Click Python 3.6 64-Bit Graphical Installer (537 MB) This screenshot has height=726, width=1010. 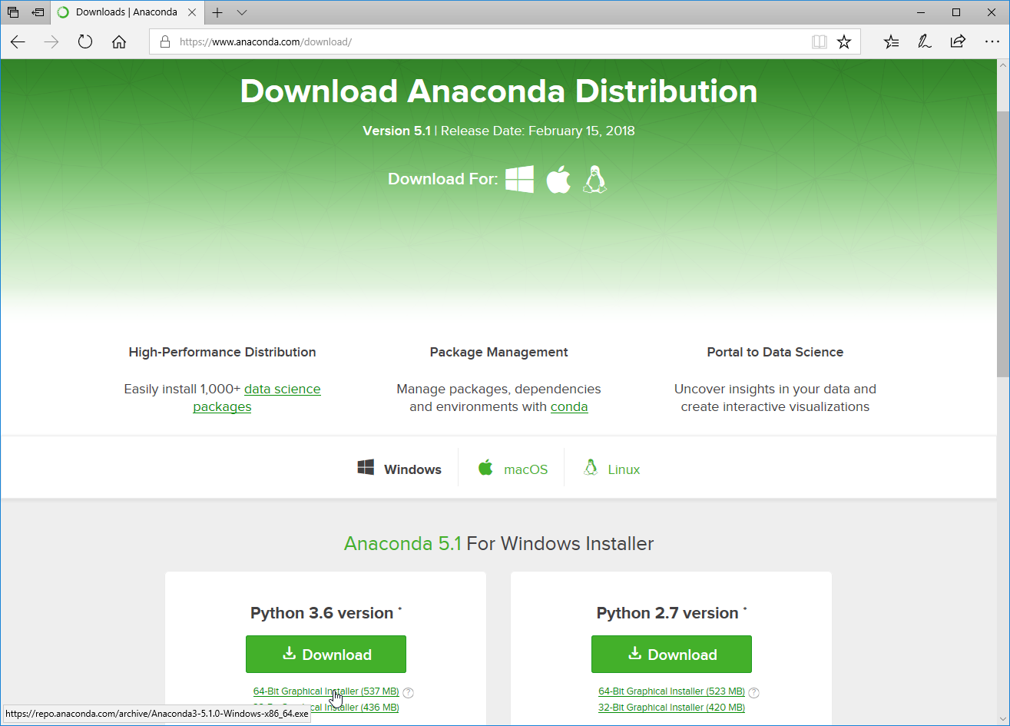(326, 691)
